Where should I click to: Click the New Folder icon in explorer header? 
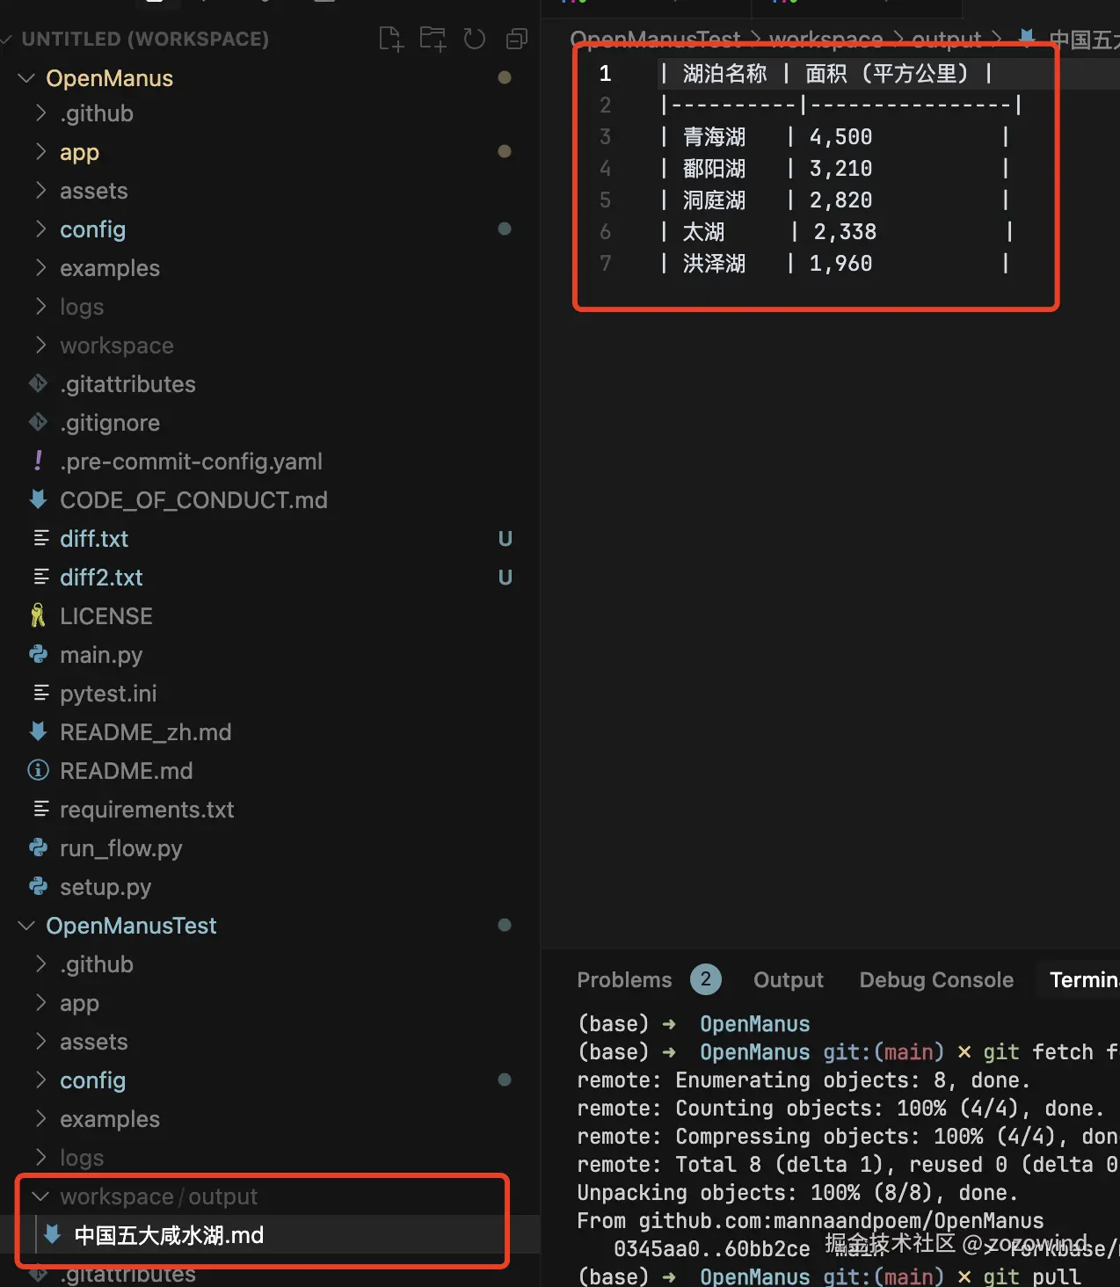click(x=433, y=39)
